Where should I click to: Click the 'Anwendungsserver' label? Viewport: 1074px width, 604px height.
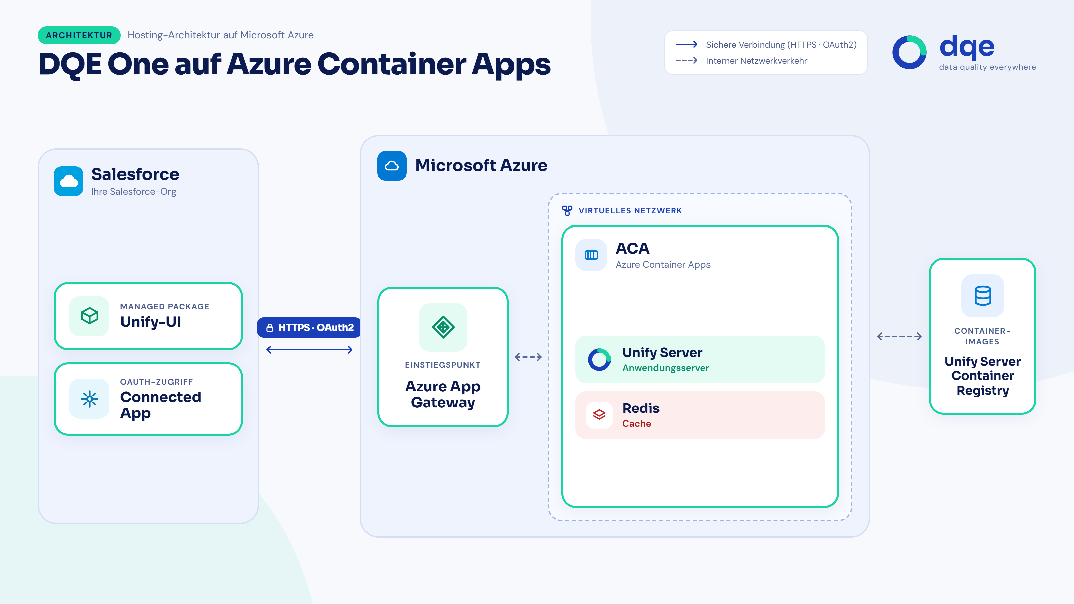[x=666, y=368]
